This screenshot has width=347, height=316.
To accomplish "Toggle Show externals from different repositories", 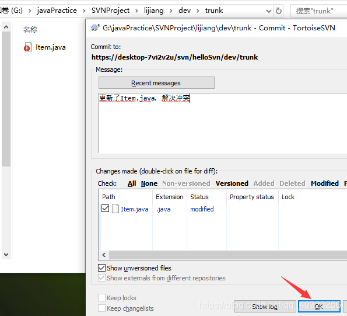I will (x=101, y=278).
